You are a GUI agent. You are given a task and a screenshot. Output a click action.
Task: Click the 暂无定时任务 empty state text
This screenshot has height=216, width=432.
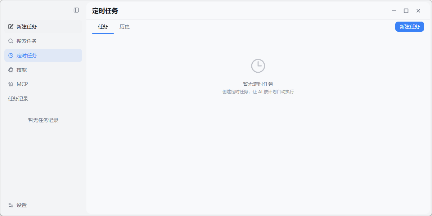pyautogui.click(x=258, y=84)
